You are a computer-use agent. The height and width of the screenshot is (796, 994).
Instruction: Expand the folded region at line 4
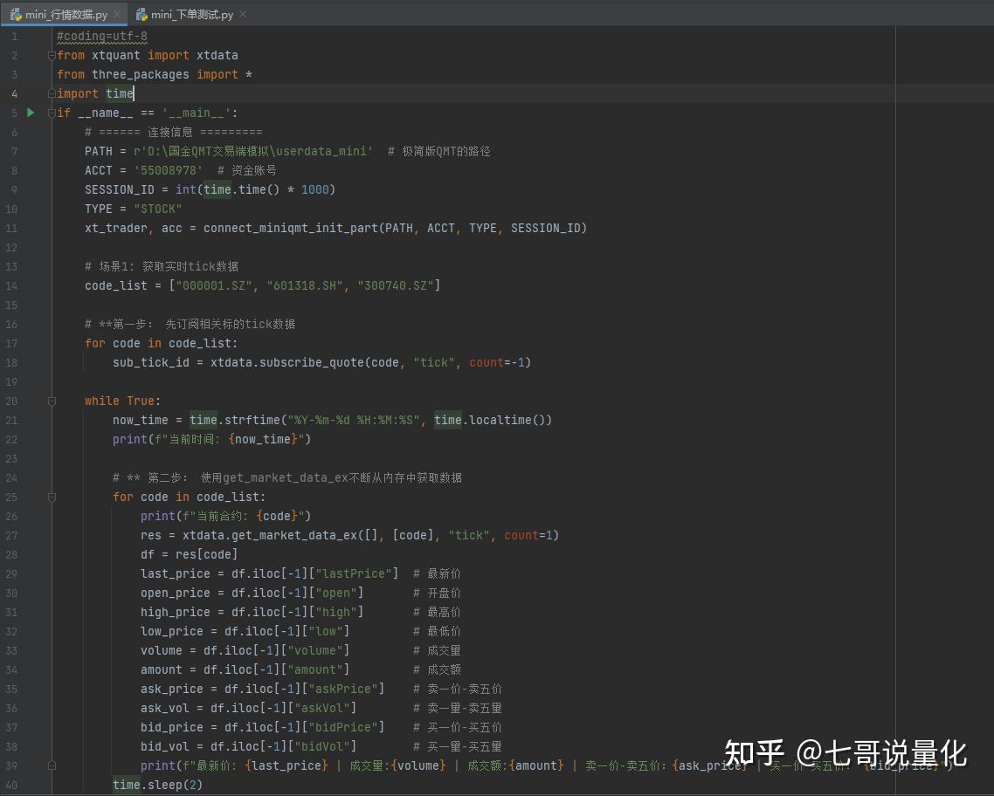(x=52, y=93)
